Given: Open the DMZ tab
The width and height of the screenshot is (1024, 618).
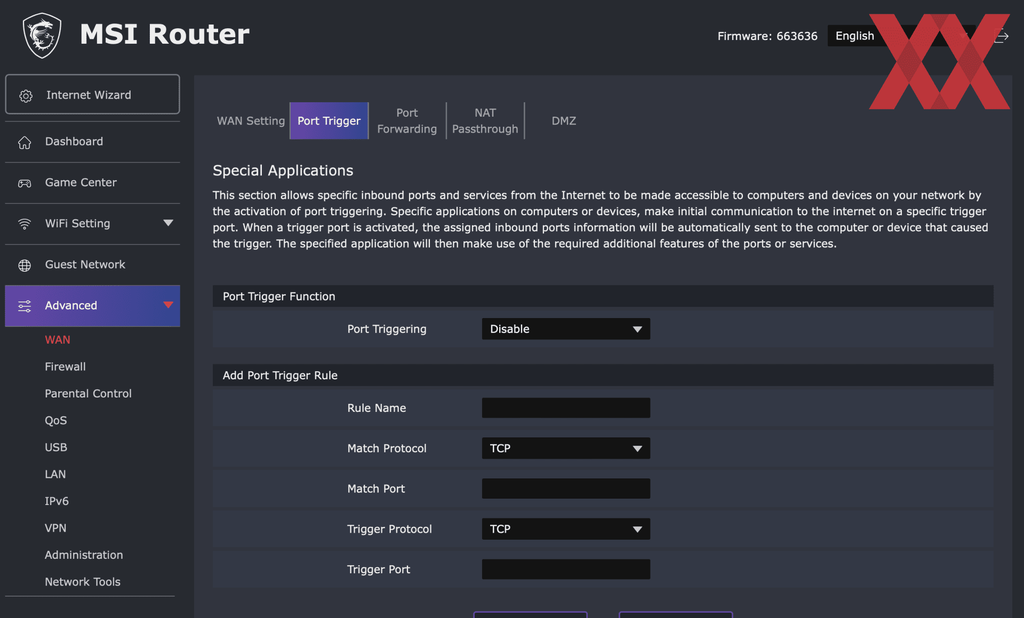Looking at the screenshot, I should coord(564,121).
